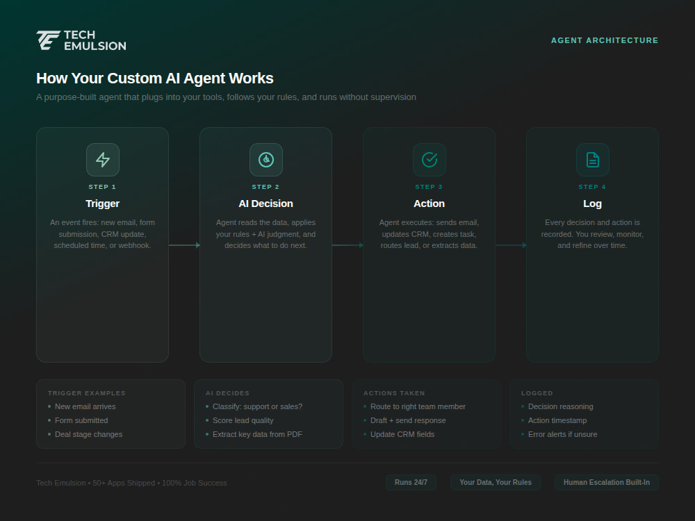Click the Error alerts if unsure item
Screen dimensions: 695x521
pos(562,435)
